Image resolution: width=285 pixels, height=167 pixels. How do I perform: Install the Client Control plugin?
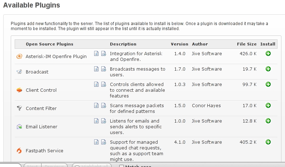click(268, 84)
